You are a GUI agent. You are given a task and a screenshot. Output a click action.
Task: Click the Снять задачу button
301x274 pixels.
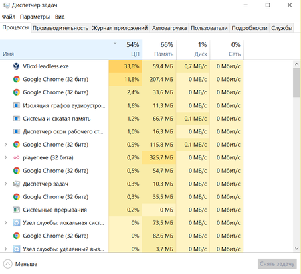pyautogui.click(x=277, y=264)
